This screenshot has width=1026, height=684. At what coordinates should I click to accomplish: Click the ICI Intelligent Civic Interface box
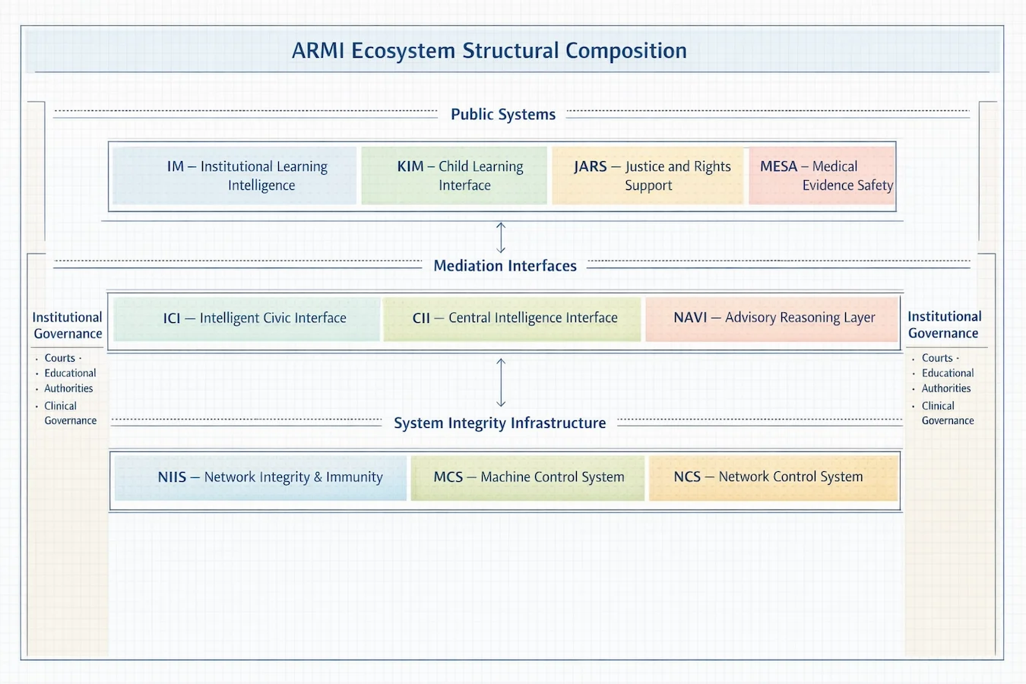tap(247, 318)
